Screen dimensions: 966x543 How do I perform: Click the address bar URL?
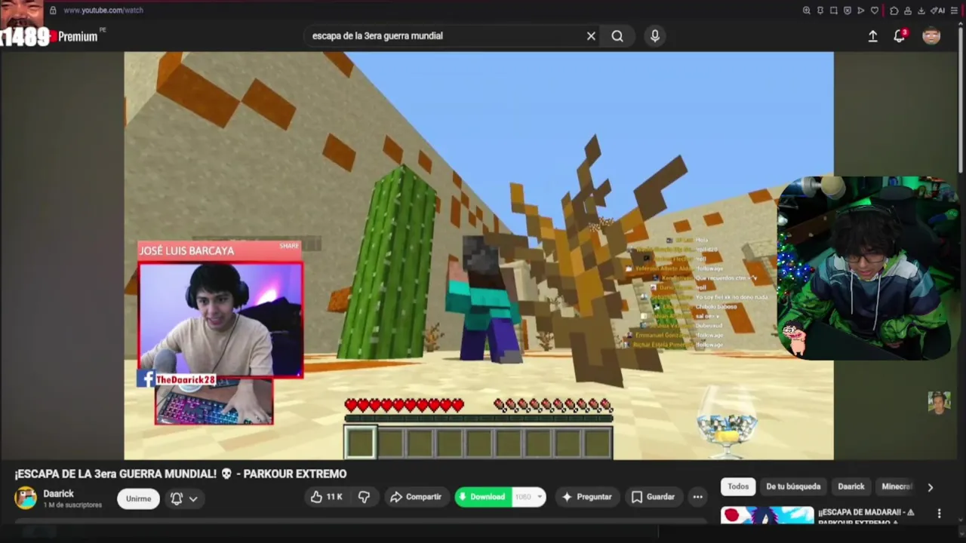(103, 11)
